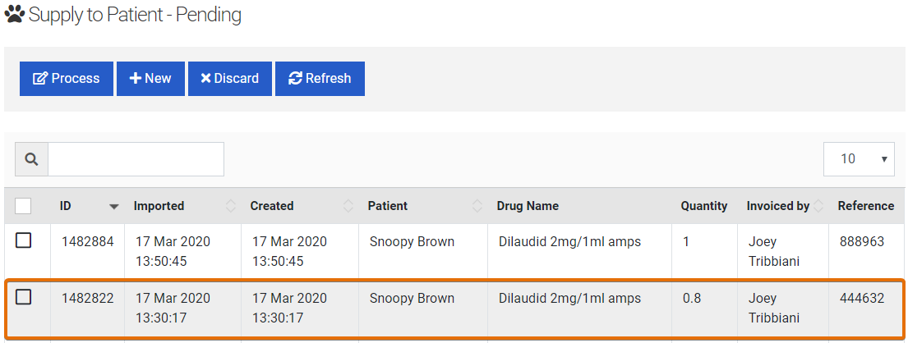The width and height of the screenshot is (908, 343).
Task: Click the New button
Action: (150, 79)
